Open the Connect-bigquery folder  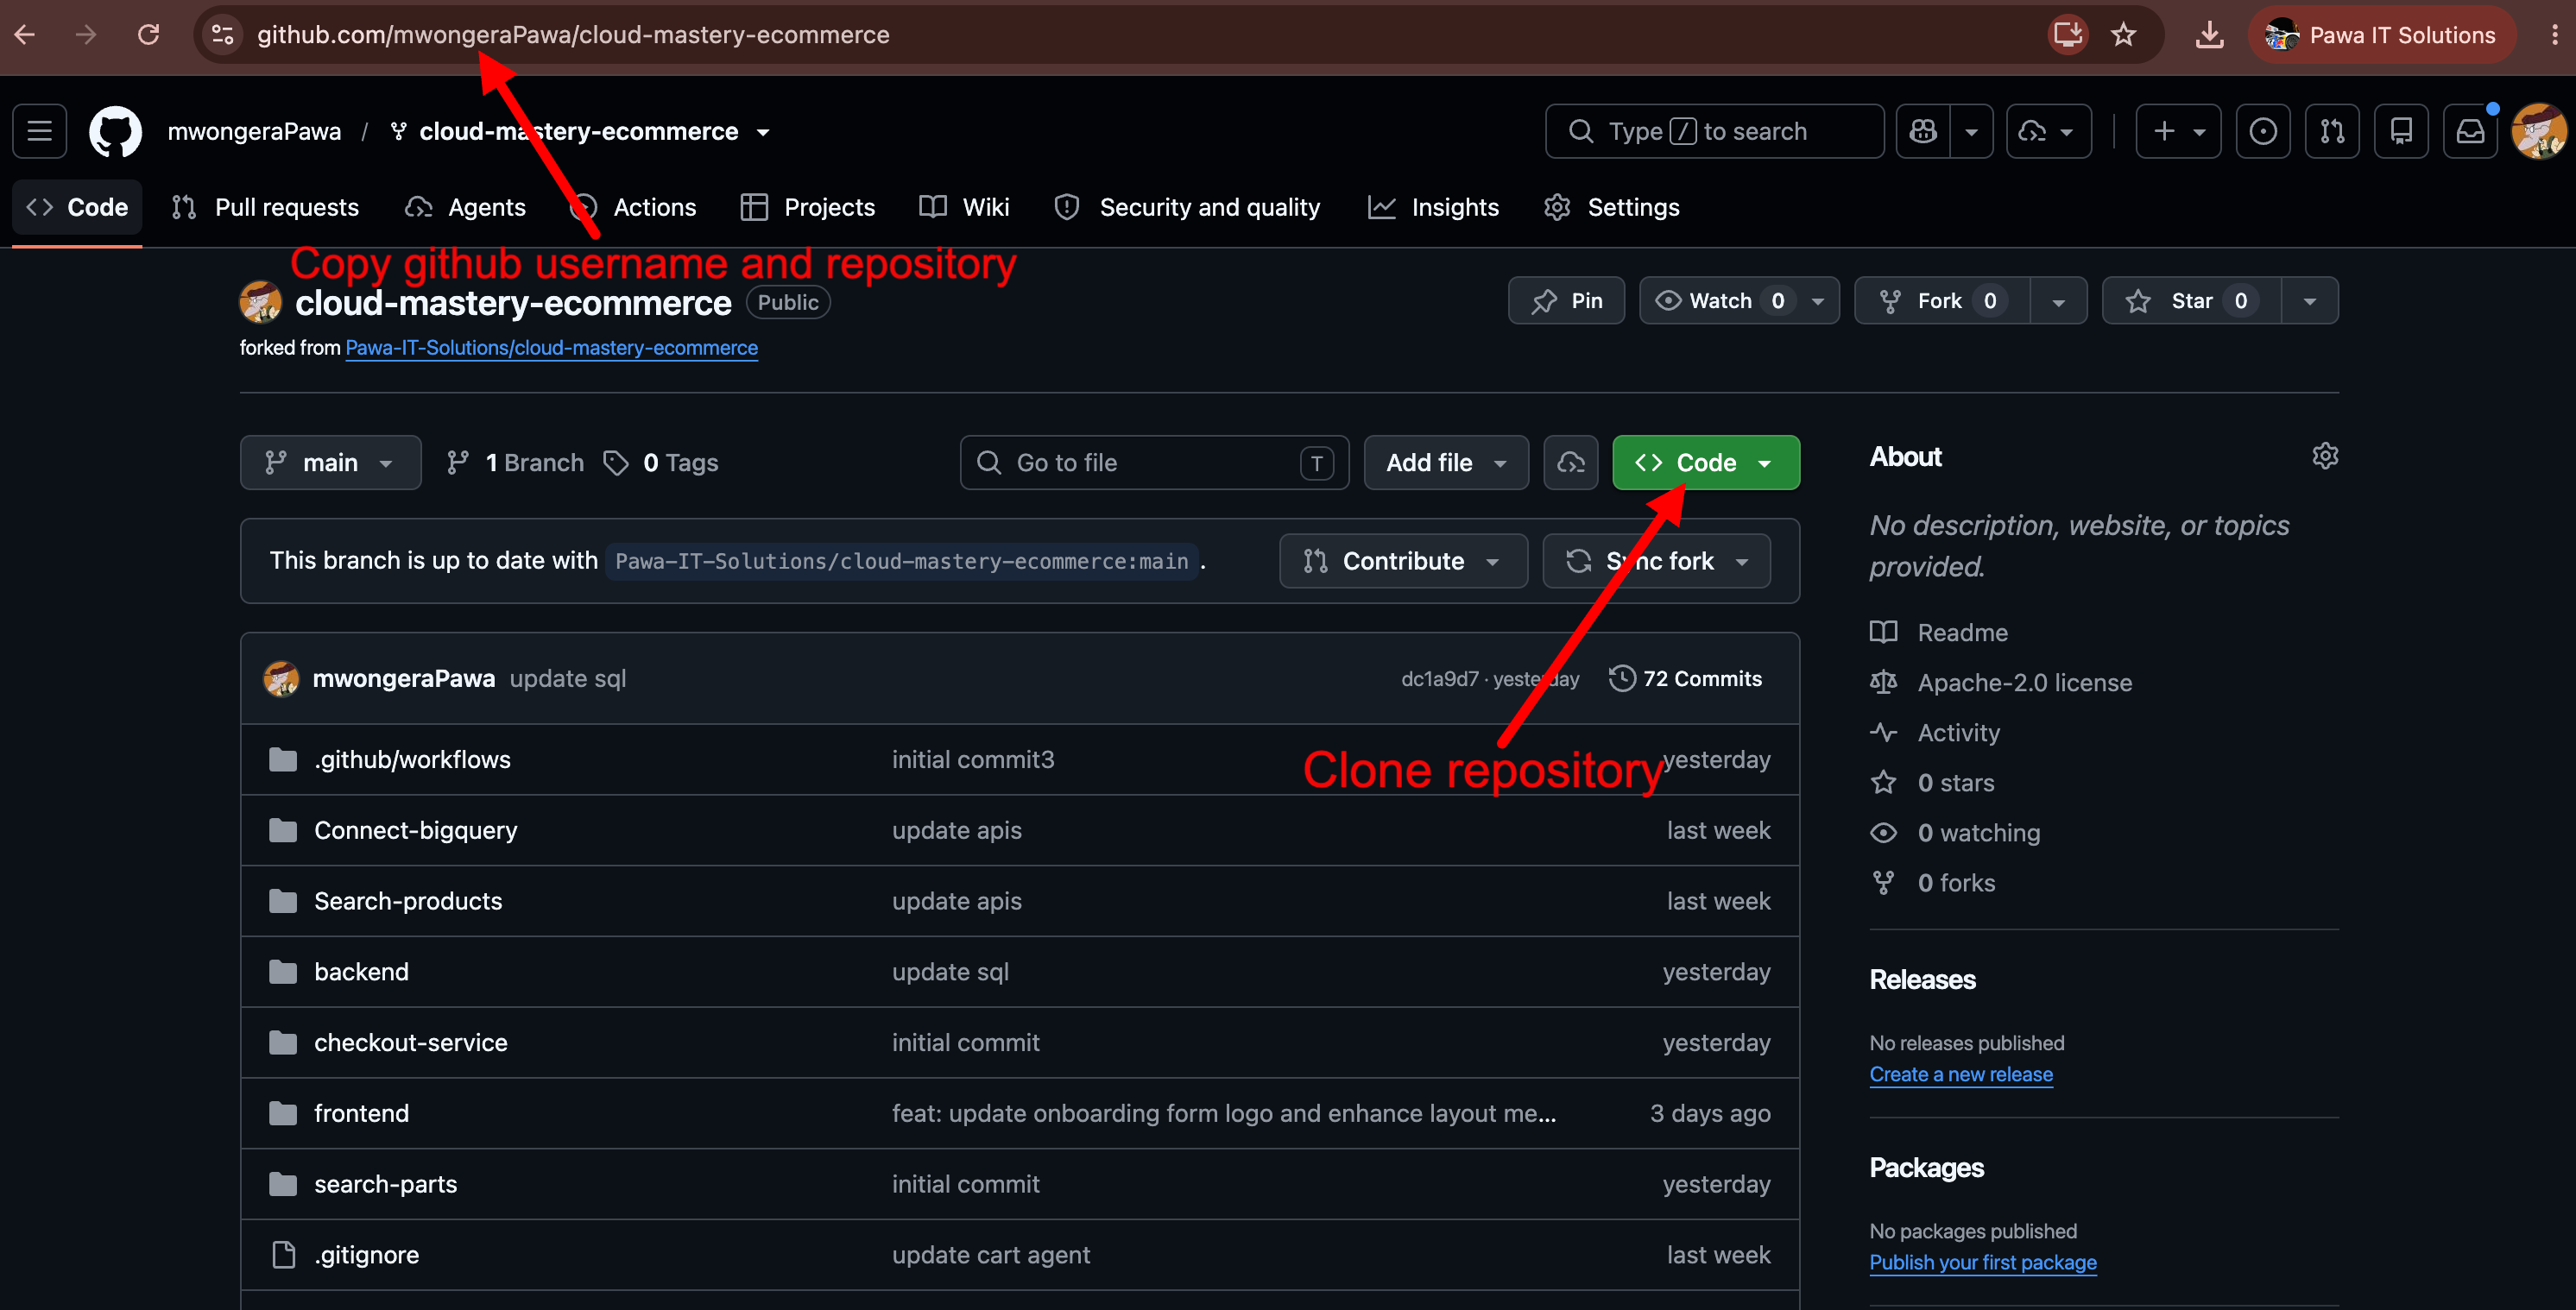click(x=416, y=830)
